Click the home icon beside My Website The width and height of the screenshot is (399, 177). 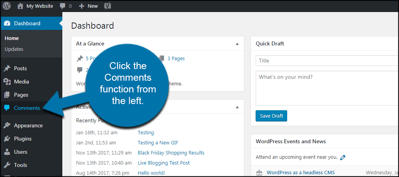click(20, 6)
